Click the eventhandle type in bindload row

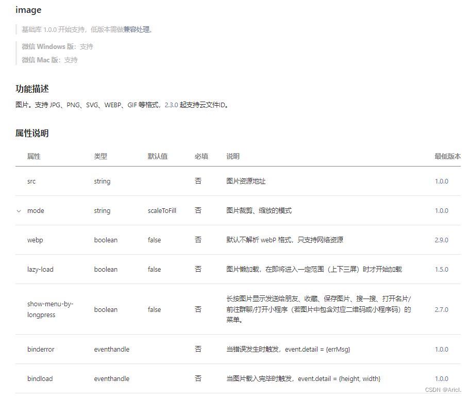point(111,379)
